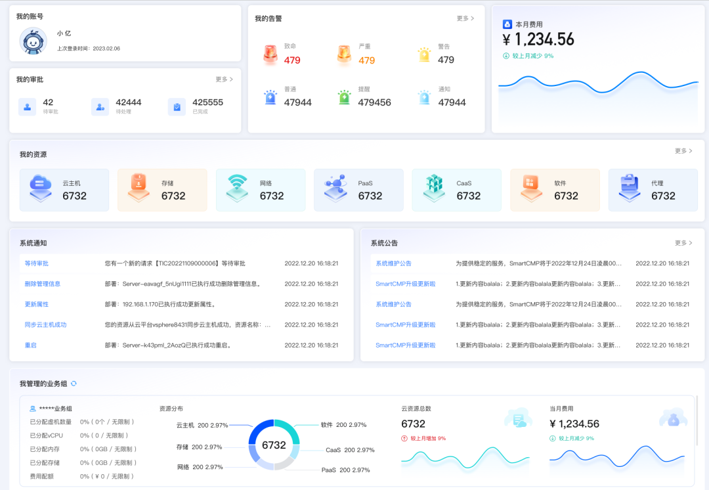Click the 已完成 approval icon
The image size is (709, 490).
[x=177, y=106]
